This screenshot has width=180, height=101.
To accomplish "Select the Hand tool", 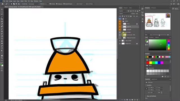I will 2,56.
